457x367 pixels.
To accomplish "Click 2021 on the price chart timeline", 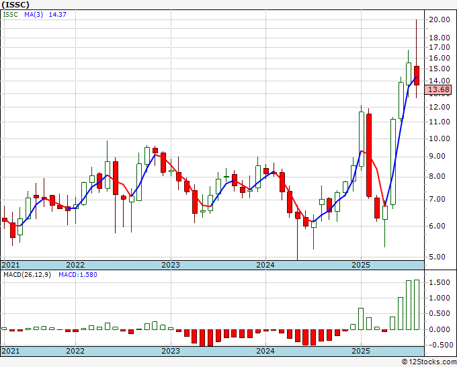I will tap(11, 265).
